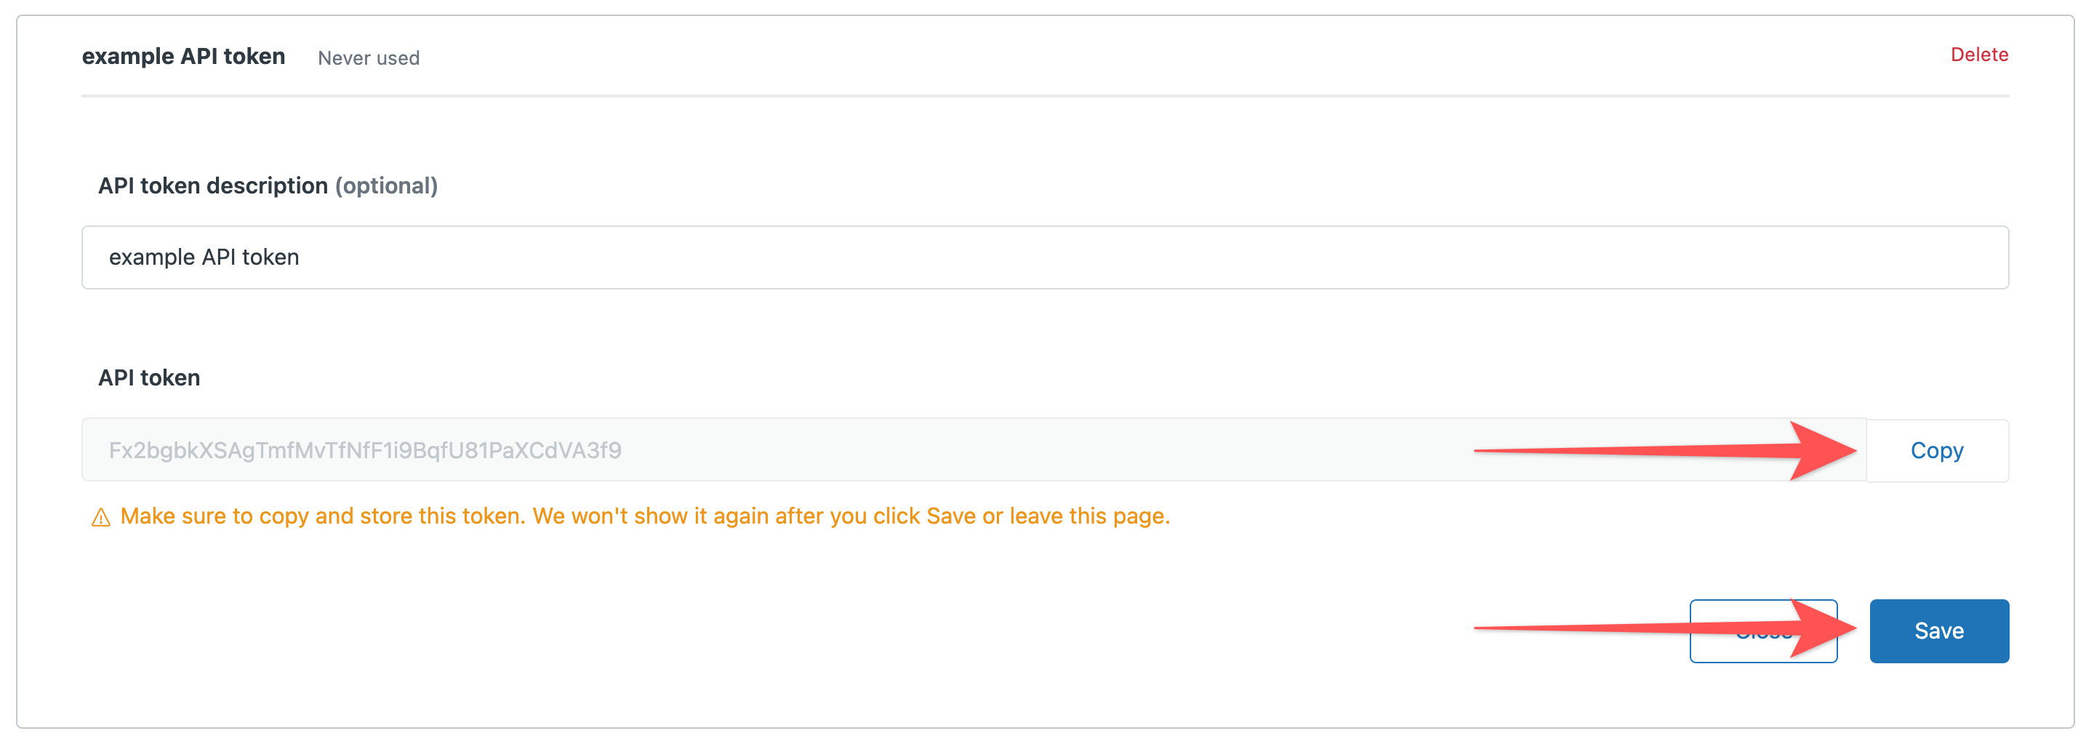The height and width of the screenshot is (752, 2094).
Task: Save the API token settings
Action: 1938,631
